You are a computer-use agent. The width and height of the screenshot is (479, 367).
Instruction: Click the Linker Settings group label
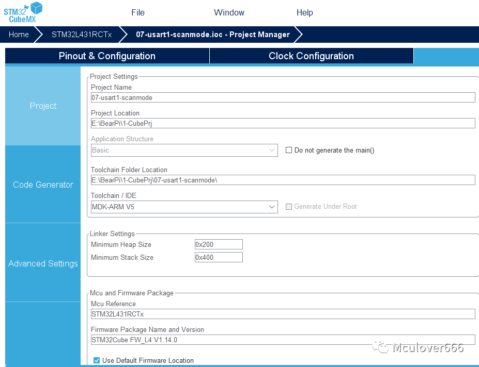point(112,234)
